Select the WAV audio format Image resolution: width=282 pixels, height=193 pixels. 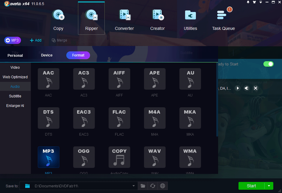pyautogui.click(x=155, y=157)
